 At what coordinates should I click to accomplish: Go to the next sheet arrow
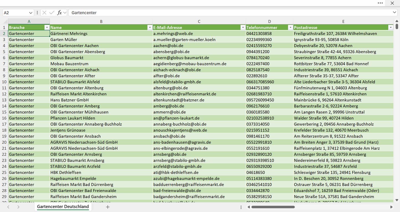[x=18, y=207]
